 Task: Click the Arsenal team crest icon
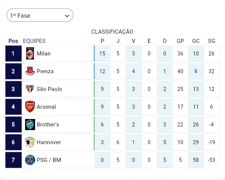click(30, 107)
